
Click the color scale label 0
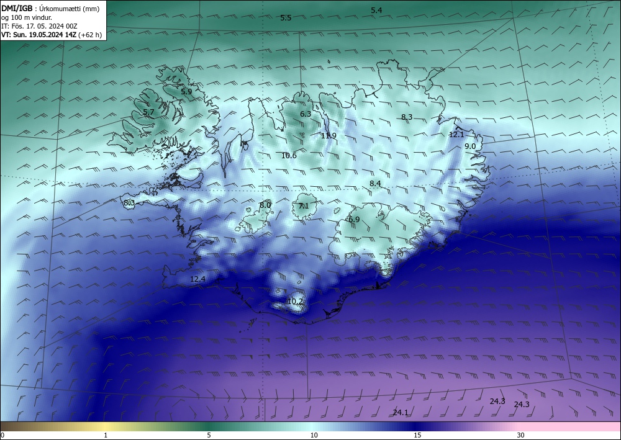(2, 435)
